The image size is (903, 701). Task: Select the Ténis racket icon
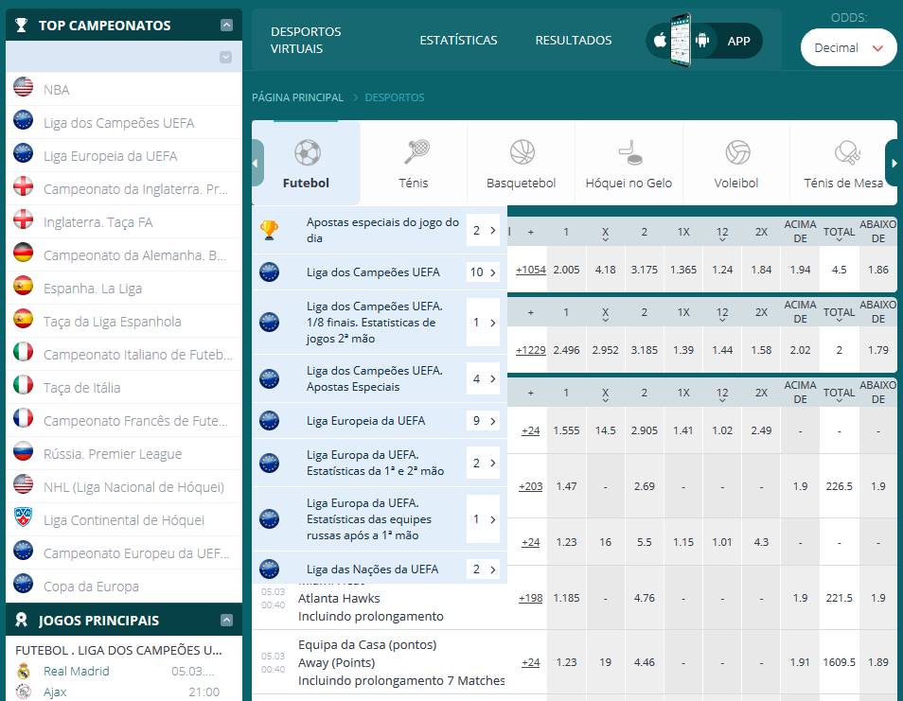click(x=414, y=152)
